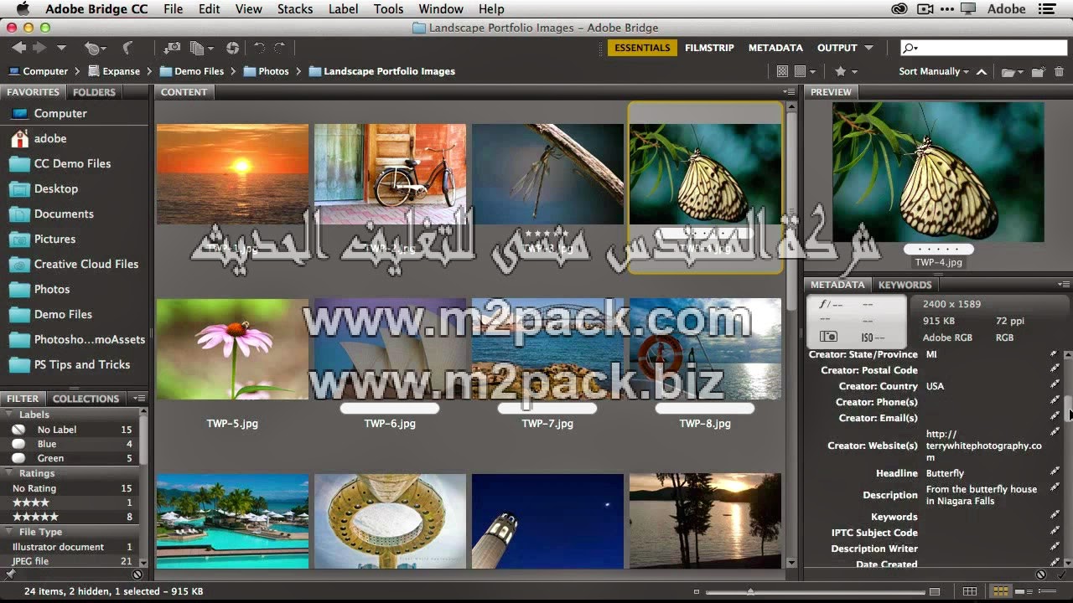Go back with the left arrow button
This screenshot has width=1073, height=603.
point(18,49)
